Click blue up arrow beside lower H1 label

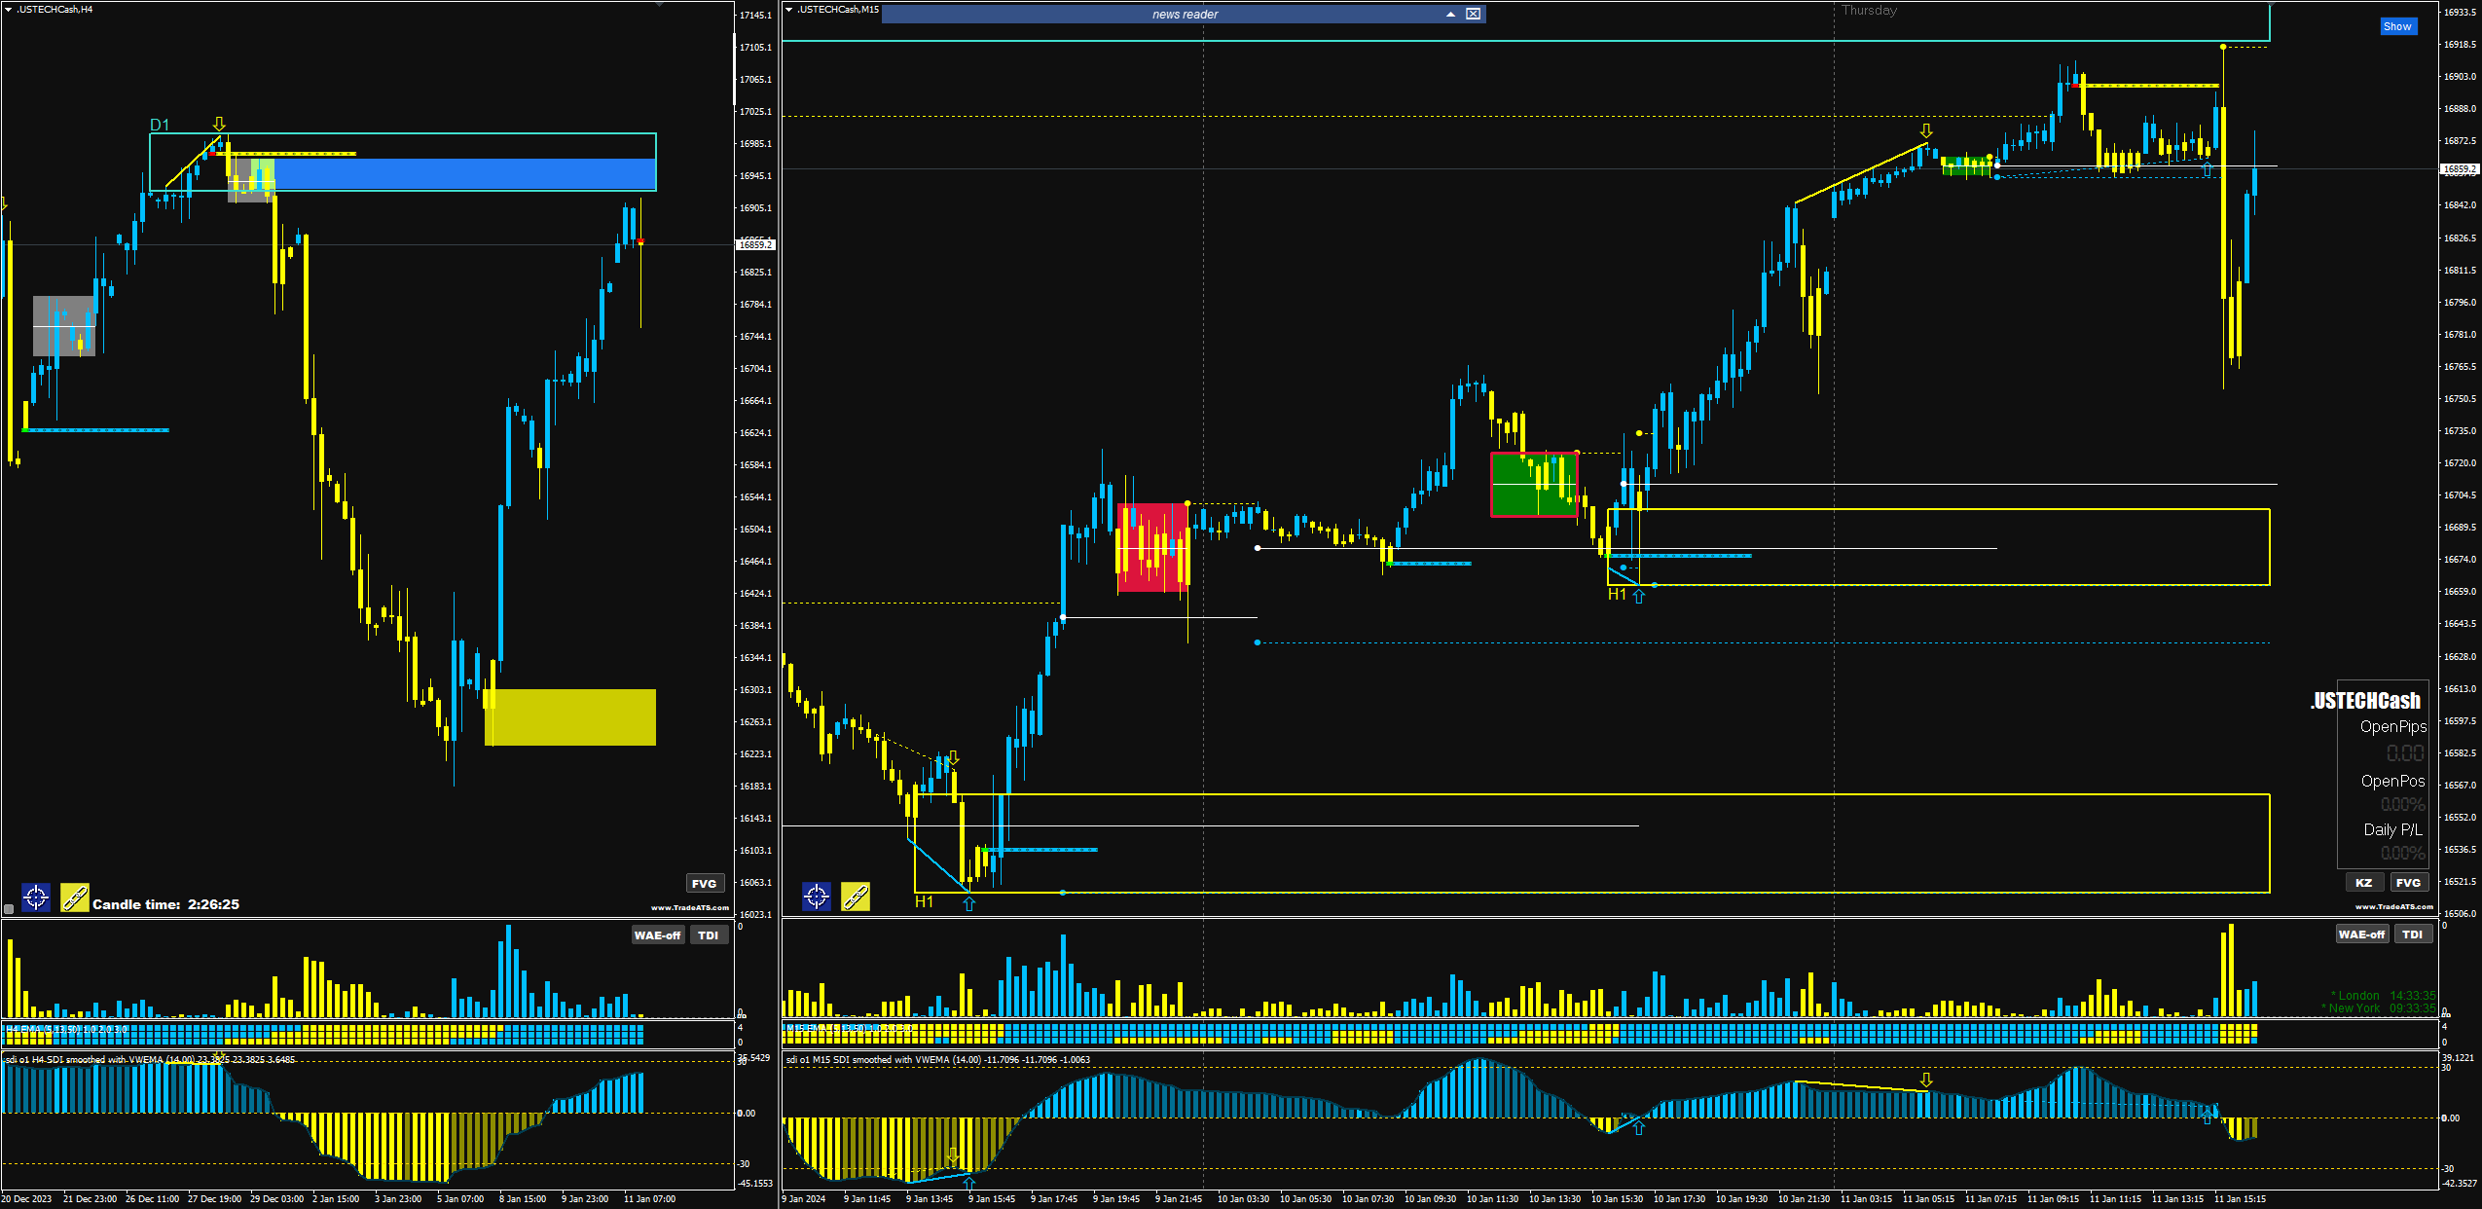(x=968, y=903)
